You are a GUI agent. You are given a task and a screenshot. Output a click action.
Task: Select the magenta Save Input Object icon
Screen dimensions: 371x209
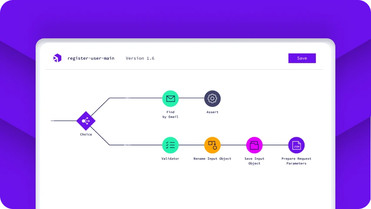254,145
